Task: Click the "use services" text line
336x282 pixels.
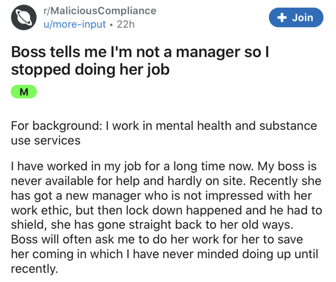Action: pyautogui.click(x=45, y=140)
